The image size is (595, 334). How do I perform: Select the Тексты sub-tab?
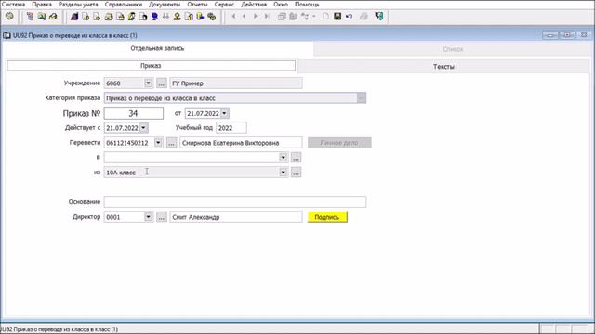443,66
